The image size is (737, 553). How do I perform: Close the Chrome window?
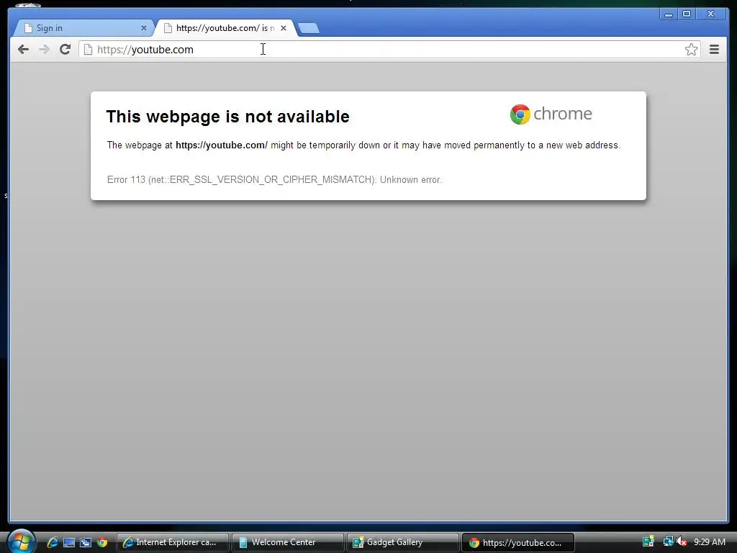click(710, 14)
